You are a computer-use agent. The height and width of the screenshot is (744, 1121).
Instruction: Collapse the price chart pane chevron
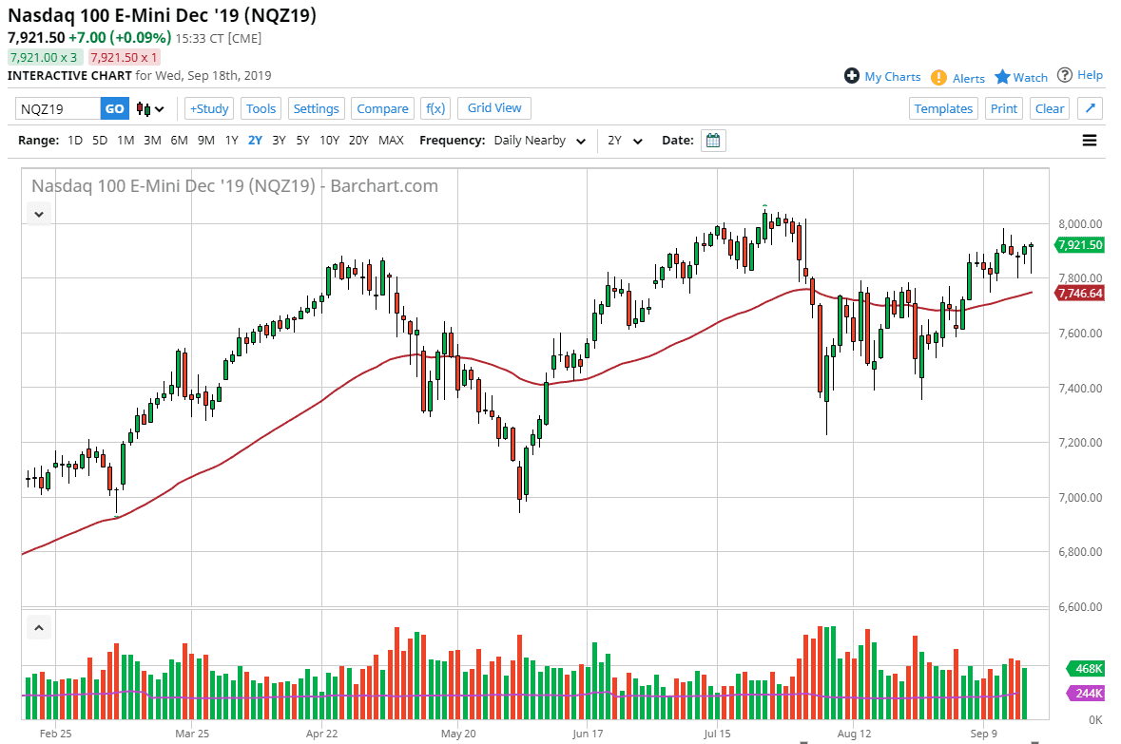tap(39, 215)
